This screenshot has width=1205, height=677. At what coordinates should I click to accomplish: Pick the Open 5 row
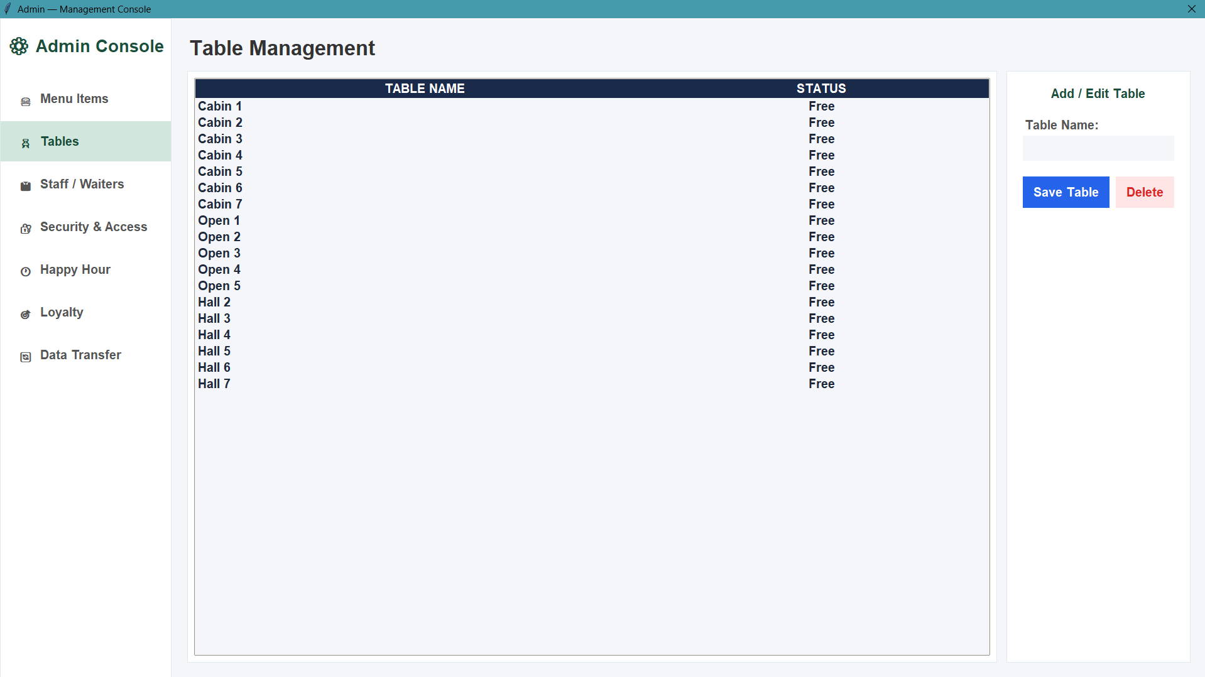pyautogui.click(x=592, y=286)
